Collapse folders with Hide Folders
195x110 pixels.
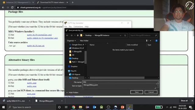point(72,93)
